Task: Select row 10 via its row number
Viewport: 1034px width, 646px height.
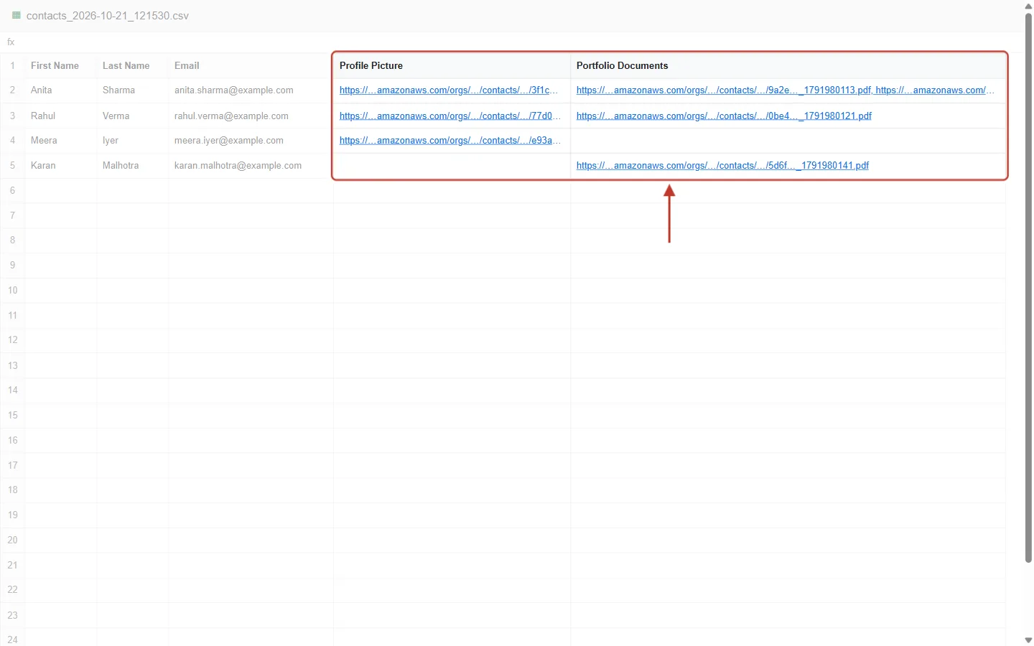Action: click(x=12, y=291)
